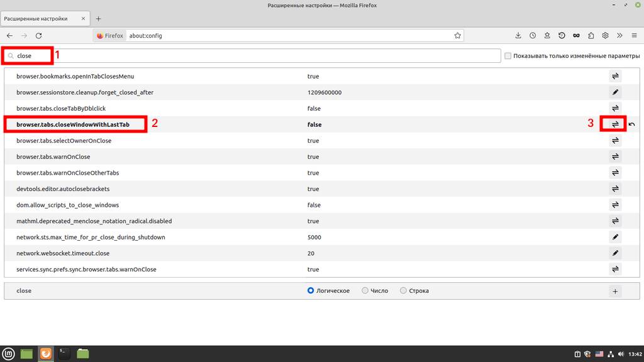Bookmark this page with the star icon
The height and width of the screenshot is (362, 644).
457,36
